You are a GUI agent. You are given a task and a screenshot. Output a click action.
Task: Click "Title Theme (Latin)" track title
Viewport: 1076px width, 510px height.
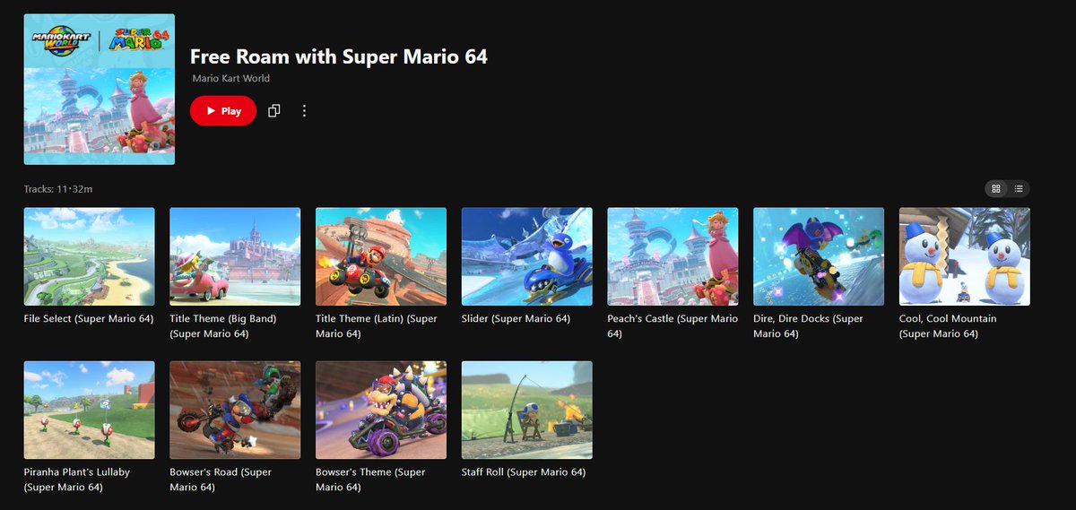coord(377,326)
